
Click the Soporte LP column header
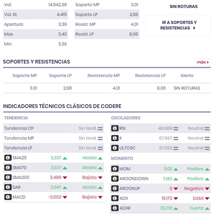click(x=60, y=75)
